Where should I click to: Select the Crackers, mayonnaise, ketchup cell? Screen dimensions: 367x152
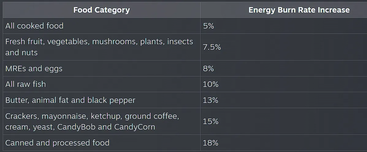coord(101,121)
